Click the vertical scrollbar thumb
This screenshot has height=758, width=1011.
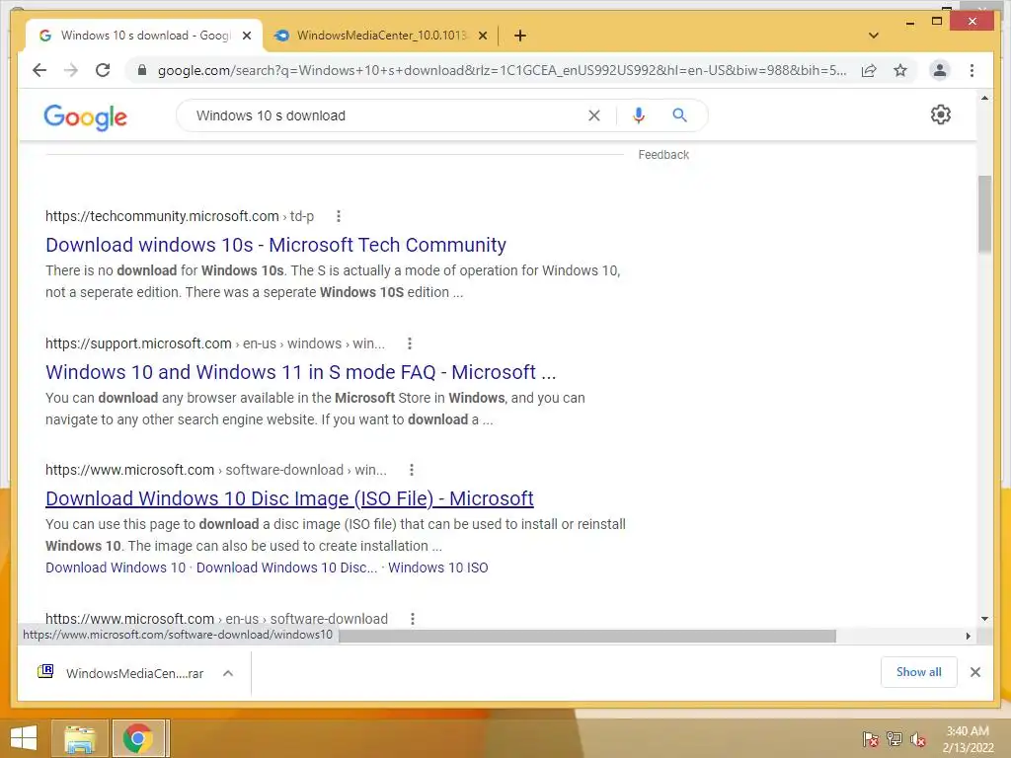pyautogui.click(x=984, y=214)
